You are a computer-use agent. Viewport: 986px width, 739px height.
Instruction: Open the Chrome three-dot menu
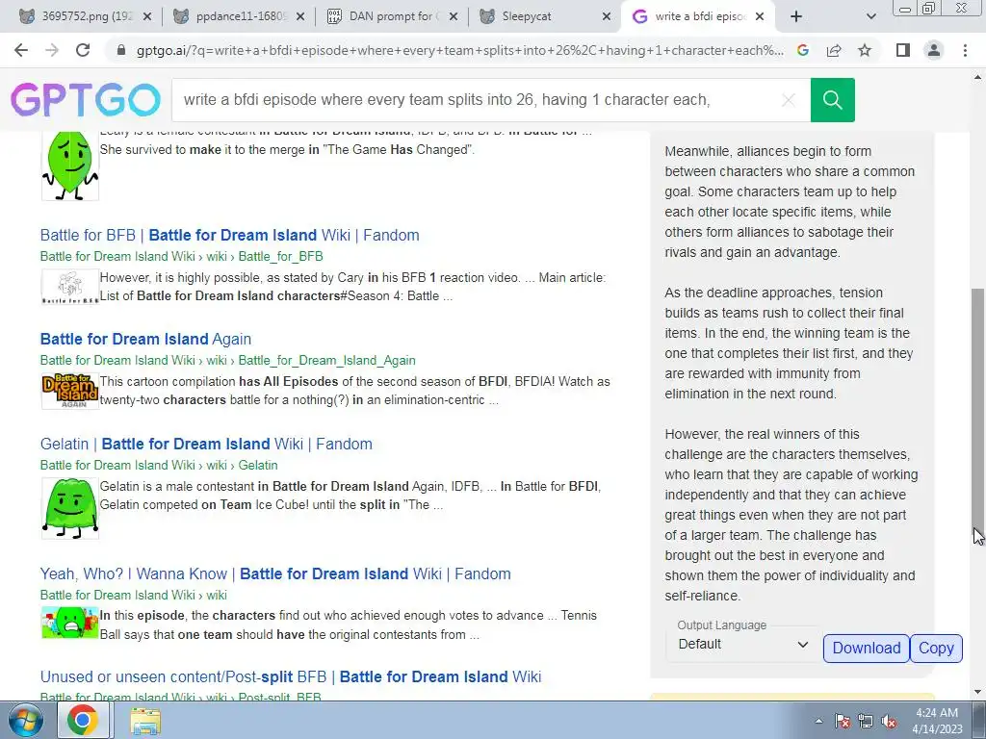tap(965, 50)
